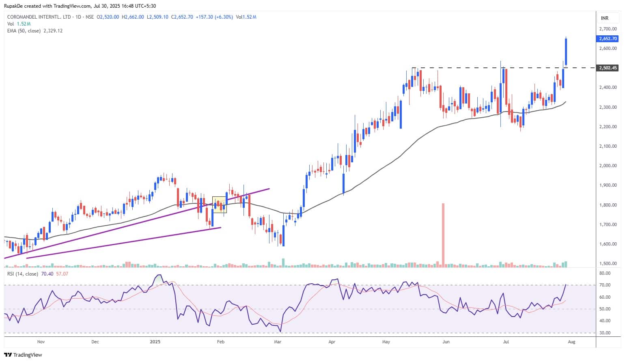Viewport: 625px width, 362px height.
Task: Select the current price tag 2,652.70
Action: click(608, 39)
